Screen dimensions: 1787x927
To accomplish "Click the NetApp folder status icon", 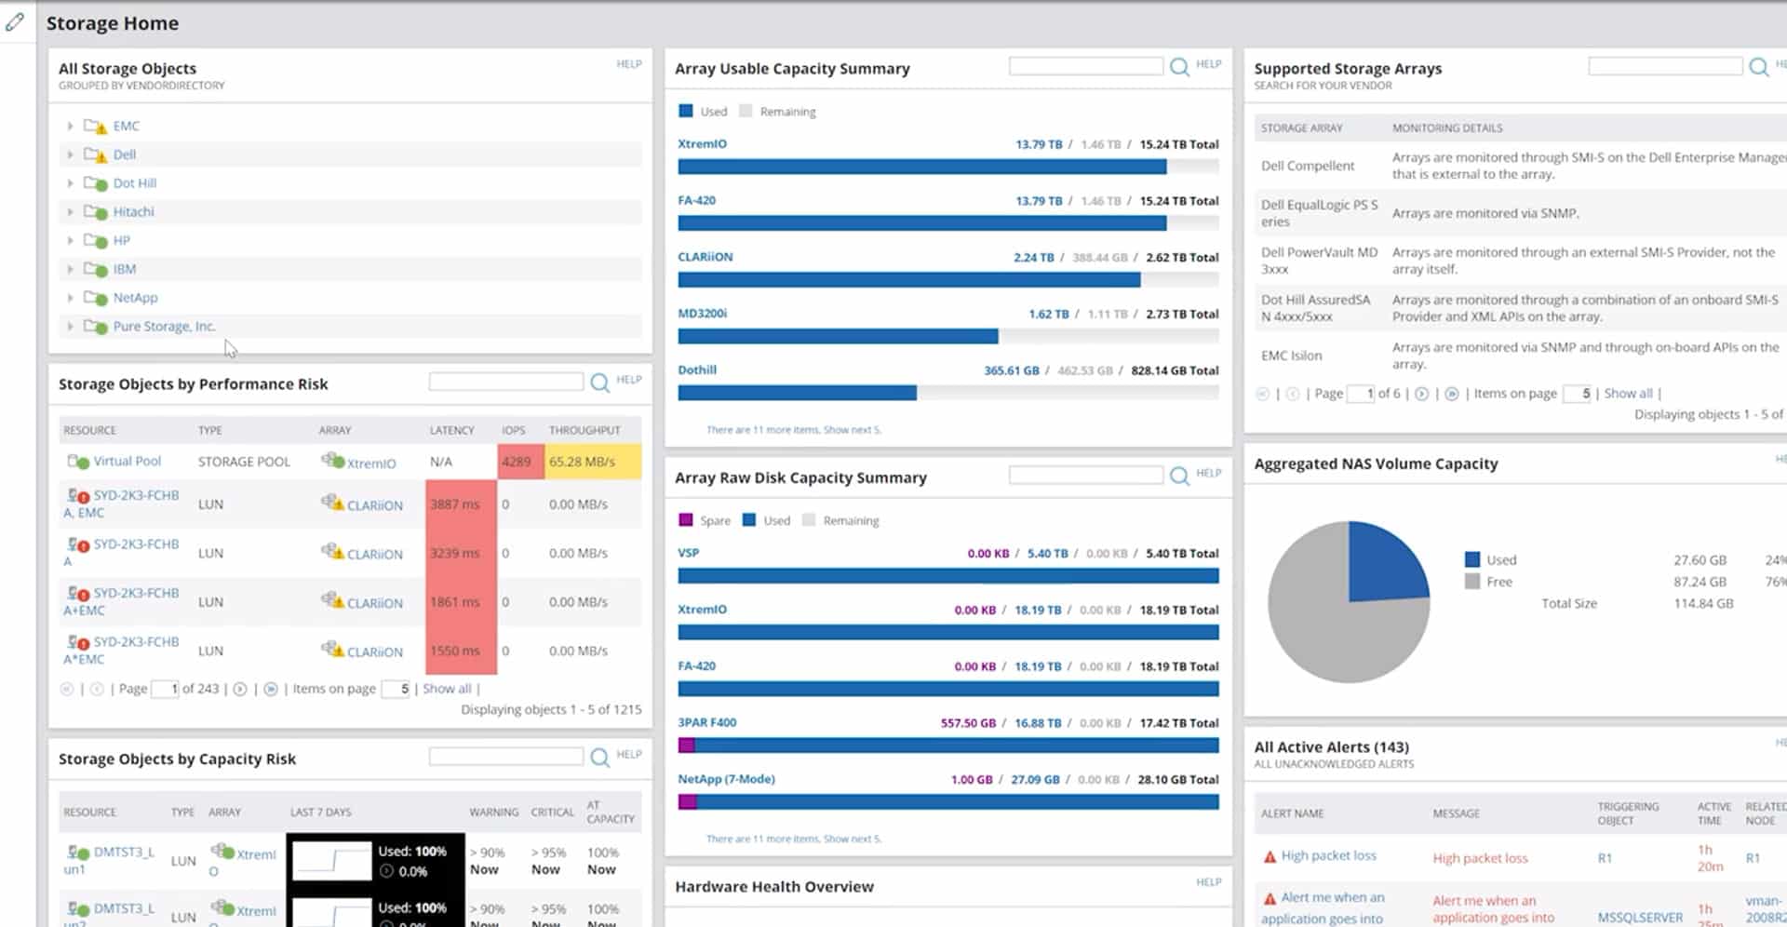I will tap(95, 299).
